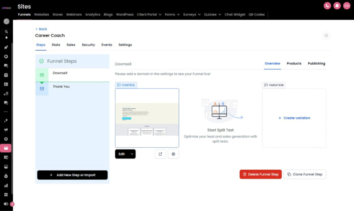Screen dimensions: 354x211
Task: Click Add New Step or Import
Action: pos(72,175)
